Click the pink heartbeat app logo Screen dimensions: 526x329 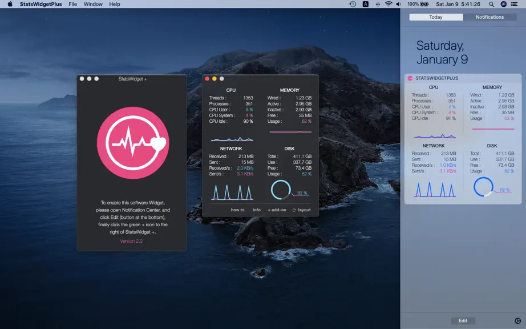(133, 143)
